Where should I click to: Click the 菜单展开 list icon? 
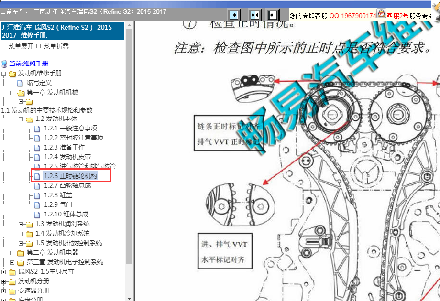[3, 46]
